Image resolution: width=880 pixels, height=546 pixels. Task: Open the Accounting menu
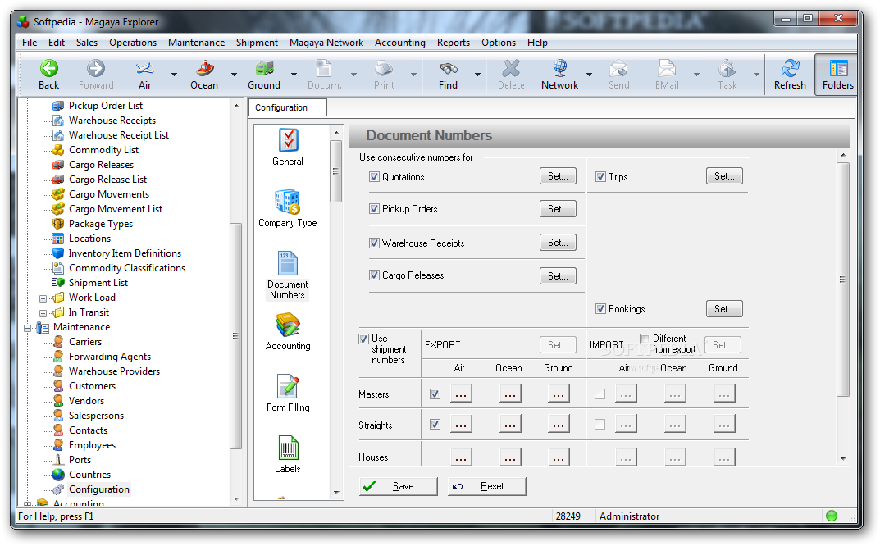pos(400,43)
